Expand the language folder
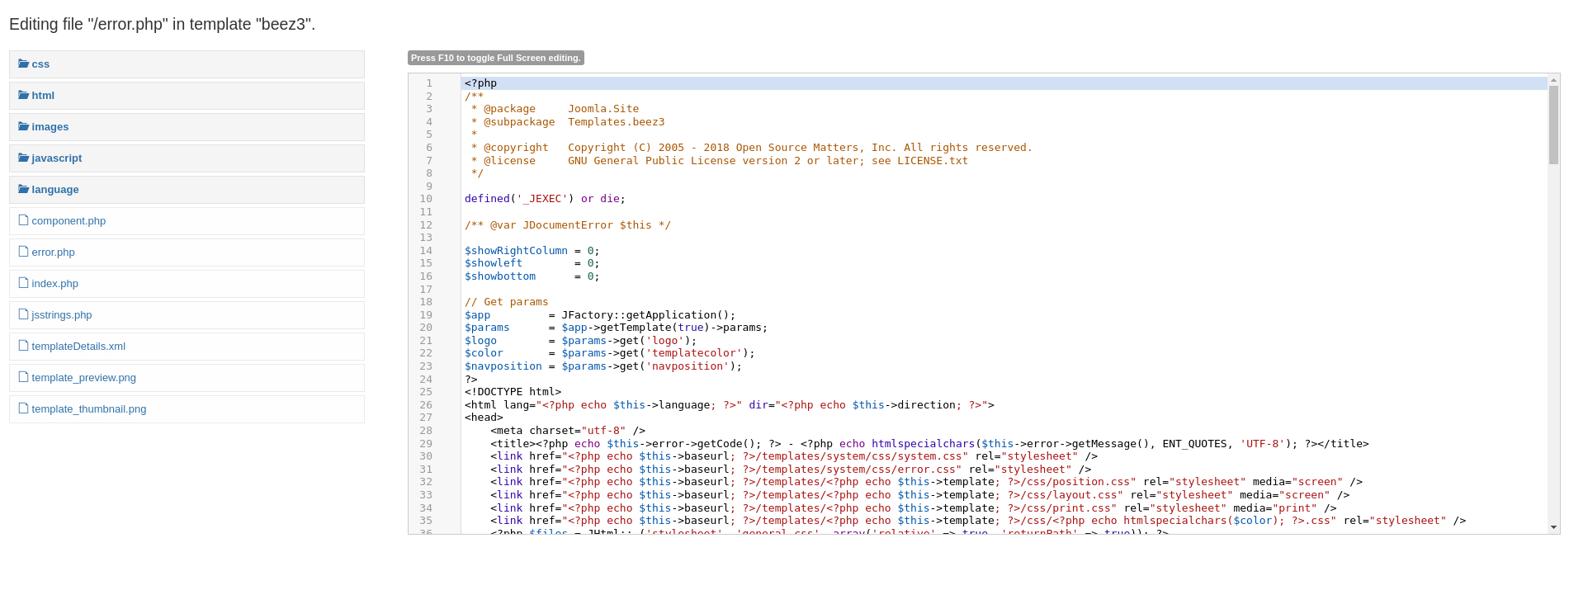 [x=187, y=190]
